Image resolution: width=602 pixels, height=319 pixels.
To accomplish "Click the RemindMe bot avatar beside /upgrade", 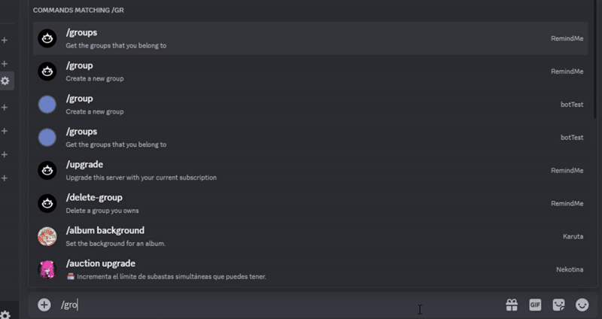I will pos(47,170).
